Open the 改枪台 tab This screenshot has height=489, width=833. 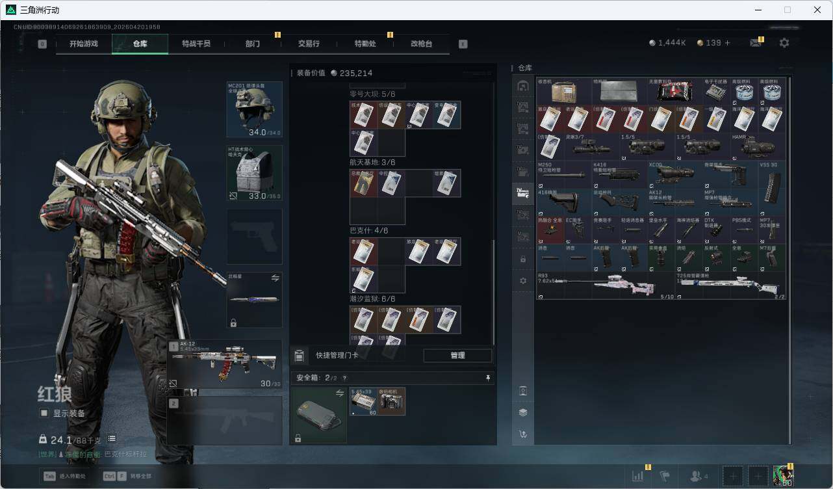(422, 44)
